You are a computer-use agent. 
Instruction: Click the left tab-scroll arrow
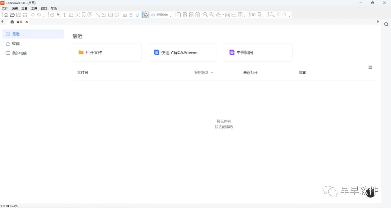coord(2,22)
